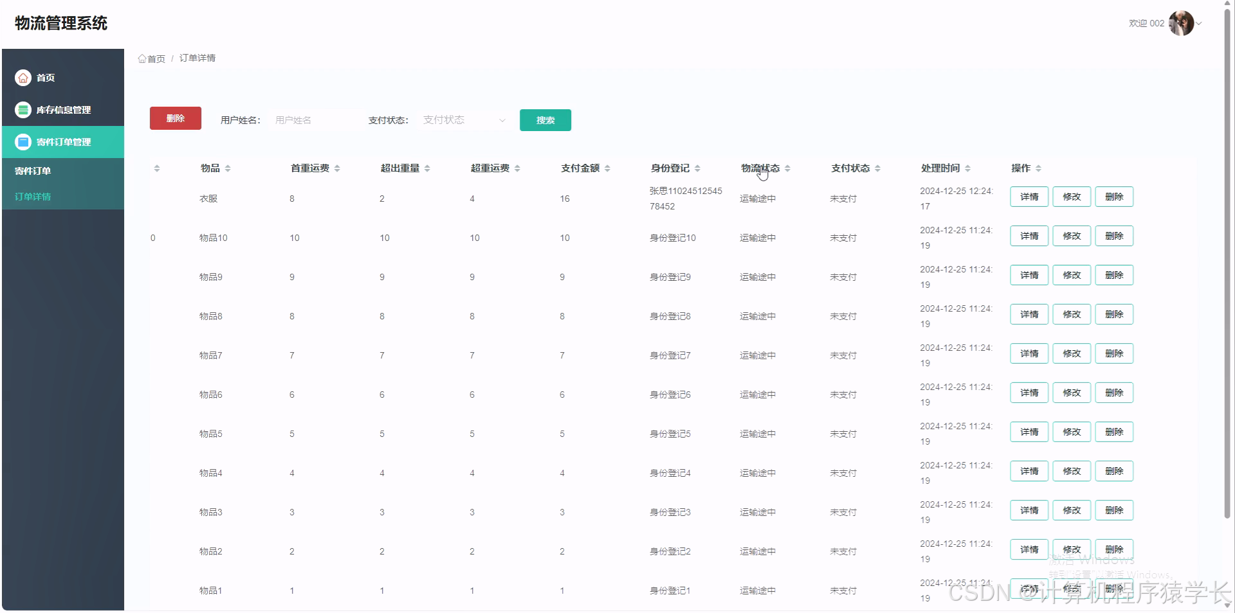This screenshot has width=1235, height=613.
Task: Click payment amount 16 cell
Action: point(565,199)
